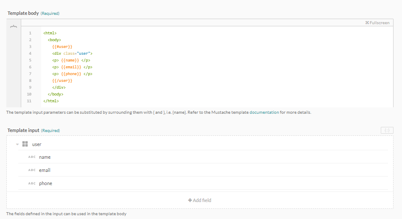Select the user object field label
This screenshot has height=219, width=402.
37,144
